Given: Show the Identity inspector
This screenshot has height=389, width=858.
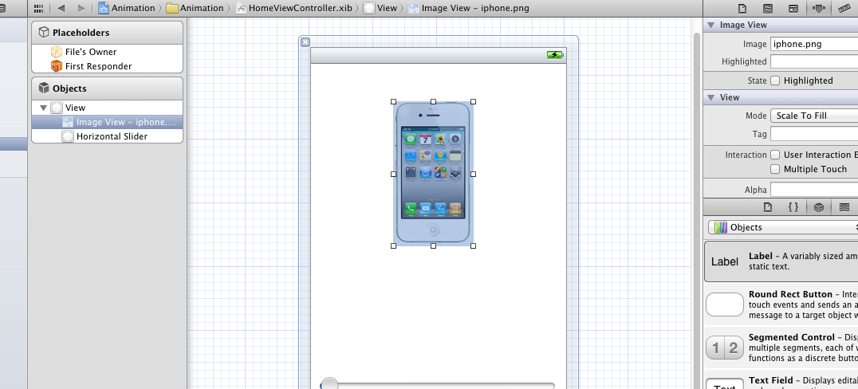Looking at the screenshot, I should click(793, 8).
